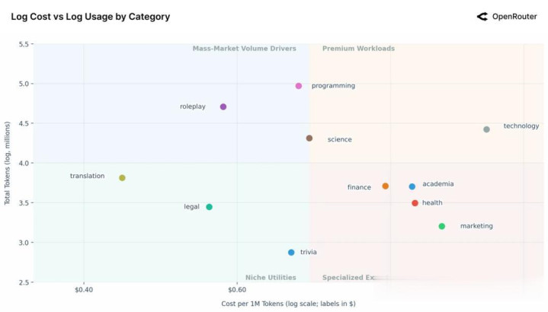Image resolution: width=548 pixels, height=312 pixels.
Task: Click the chart title Log Cost vs Log Usage
Action: 91,17
